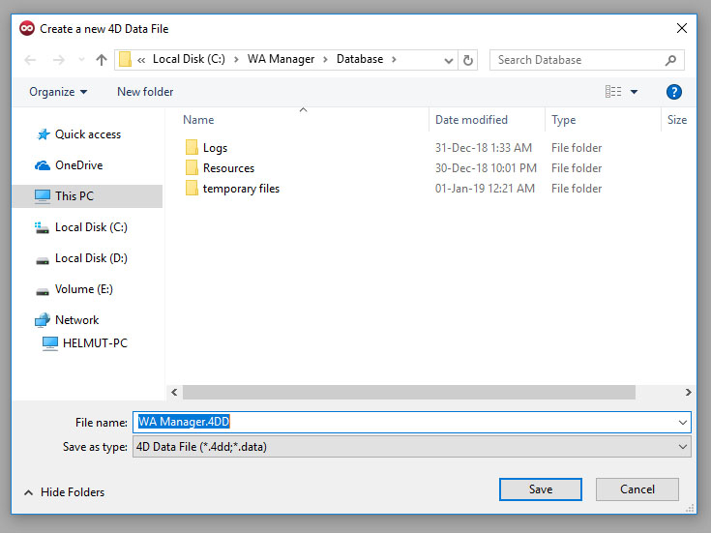
Task: Click the Cancel button
Action: (x=637, y=489)
